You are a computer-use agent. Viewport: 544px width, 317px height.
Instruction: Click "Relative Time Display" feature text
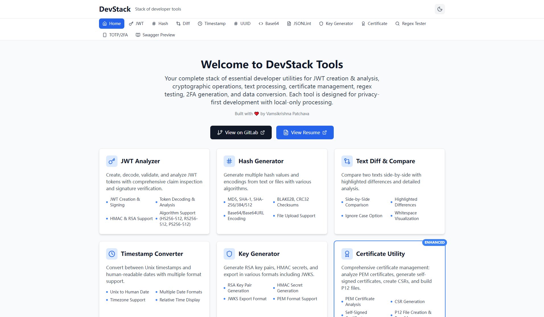(x=180, y=300)
